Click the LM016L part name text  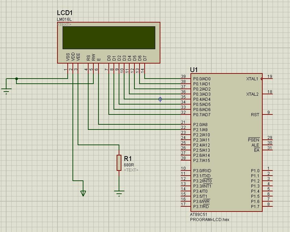64,19
